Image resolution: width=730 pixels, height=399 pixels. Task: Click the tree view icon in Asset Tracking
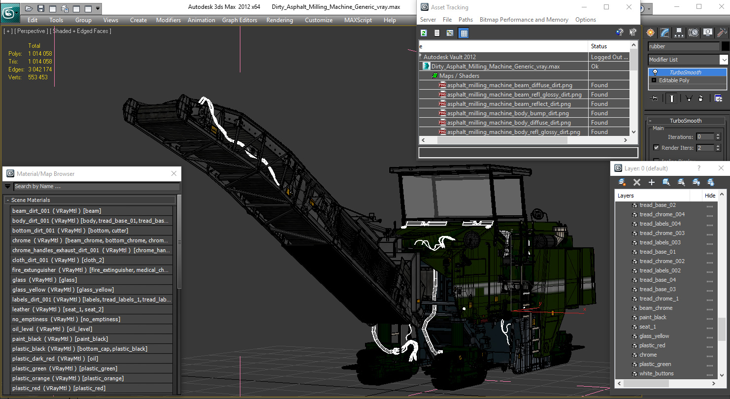(x=450, y=33)
